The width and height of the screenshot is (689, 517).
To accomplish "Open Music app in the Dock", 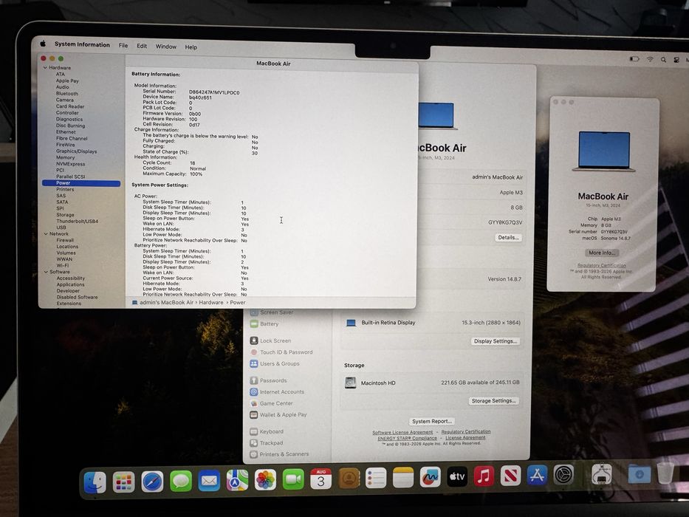I will [x=484, y=476].
